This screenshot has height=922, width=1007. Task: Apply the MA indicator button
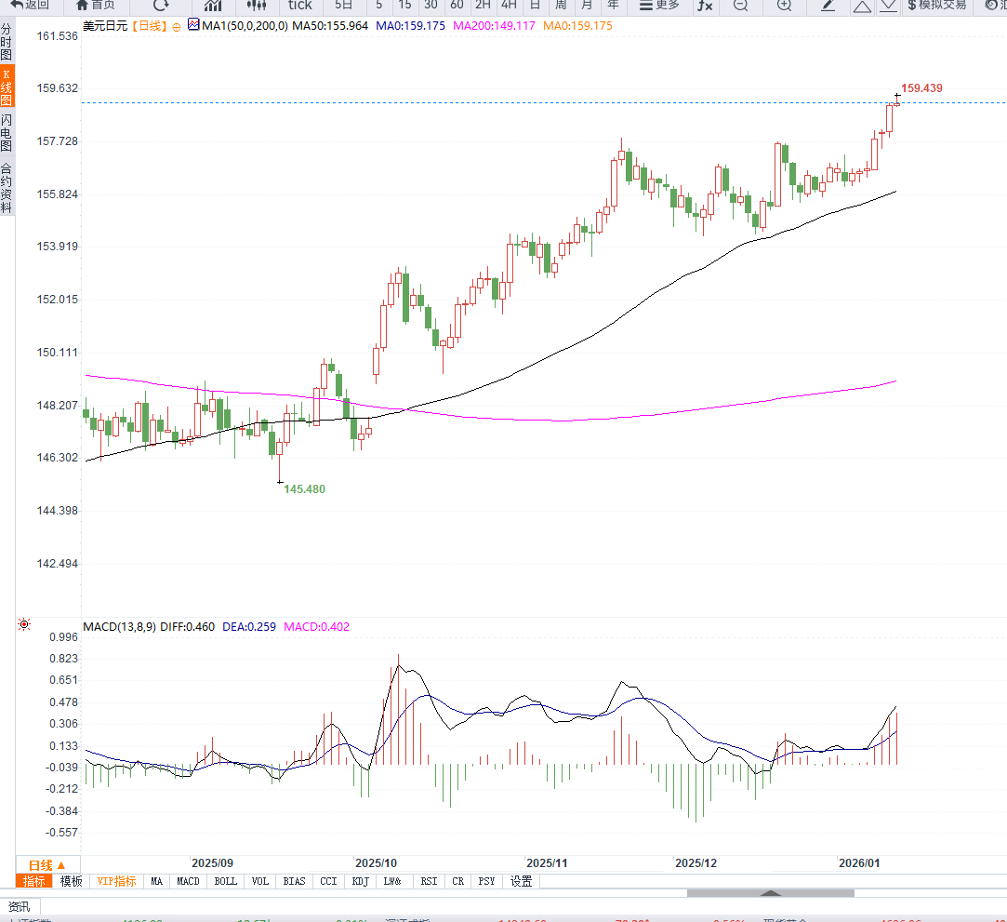point(157,881)
